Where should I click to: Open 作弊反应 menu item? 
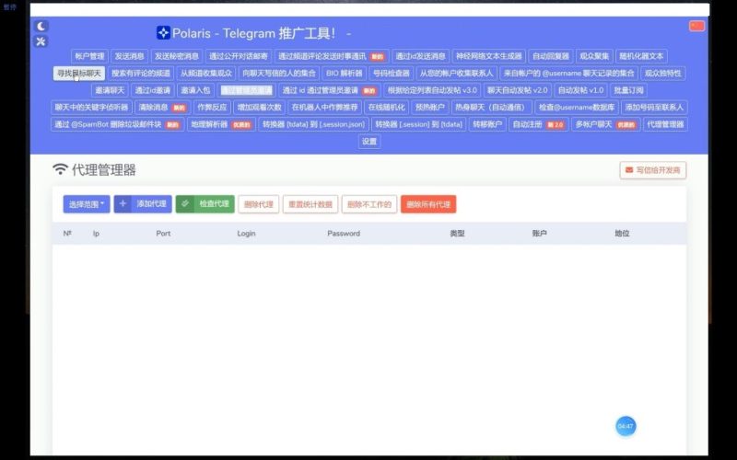212,107
